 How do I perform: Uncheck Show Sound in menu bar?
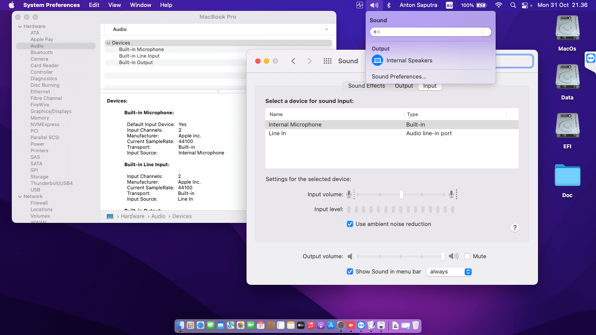(350, 272)
